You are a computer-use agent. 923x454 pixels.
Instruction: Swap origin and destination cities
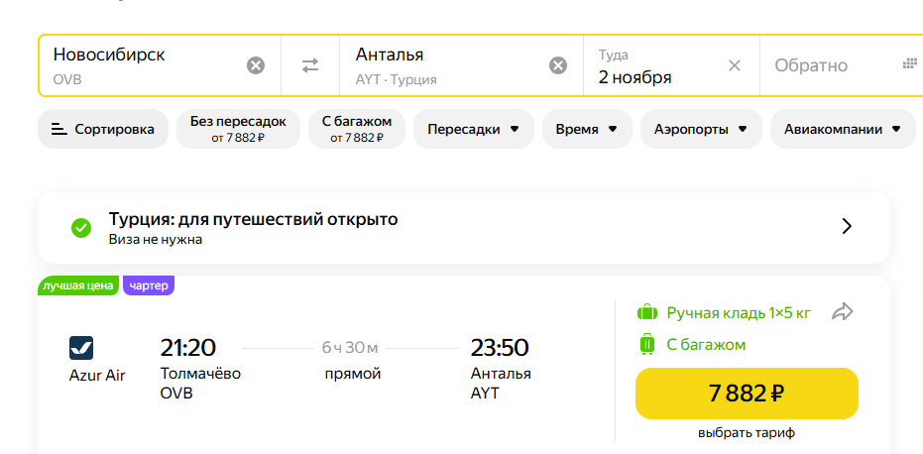(x=310, y=65)
